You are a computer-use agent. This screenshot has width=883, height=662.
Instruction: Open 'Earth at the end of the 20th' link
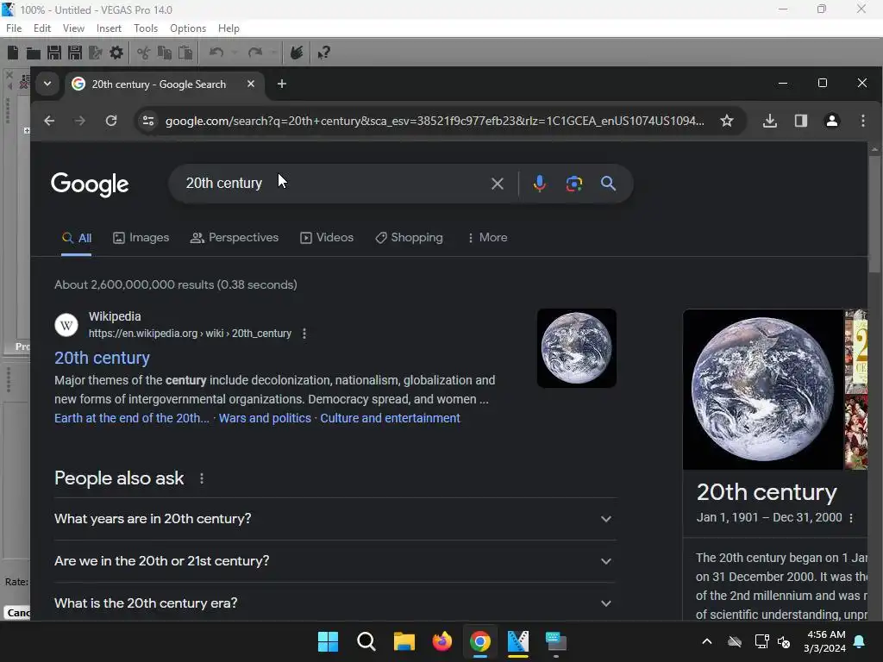click(132, 418)
